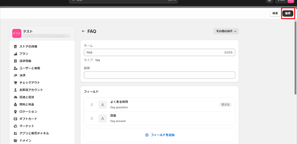Click the top search bar
The image size is (297, 144).
click(x=123, y=1)
